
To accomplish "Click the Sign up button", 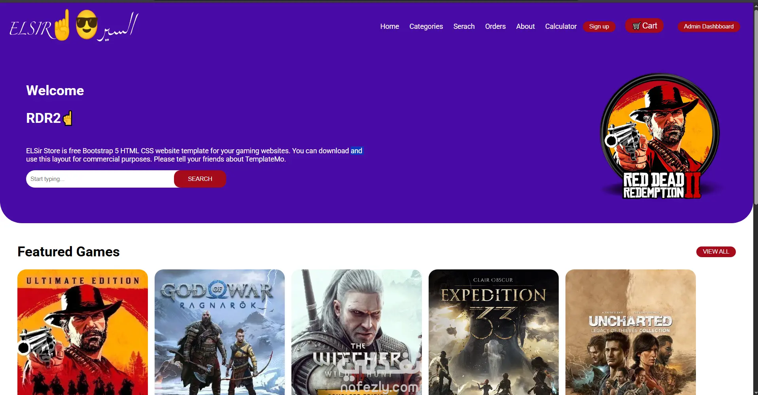I will [599, 26].
